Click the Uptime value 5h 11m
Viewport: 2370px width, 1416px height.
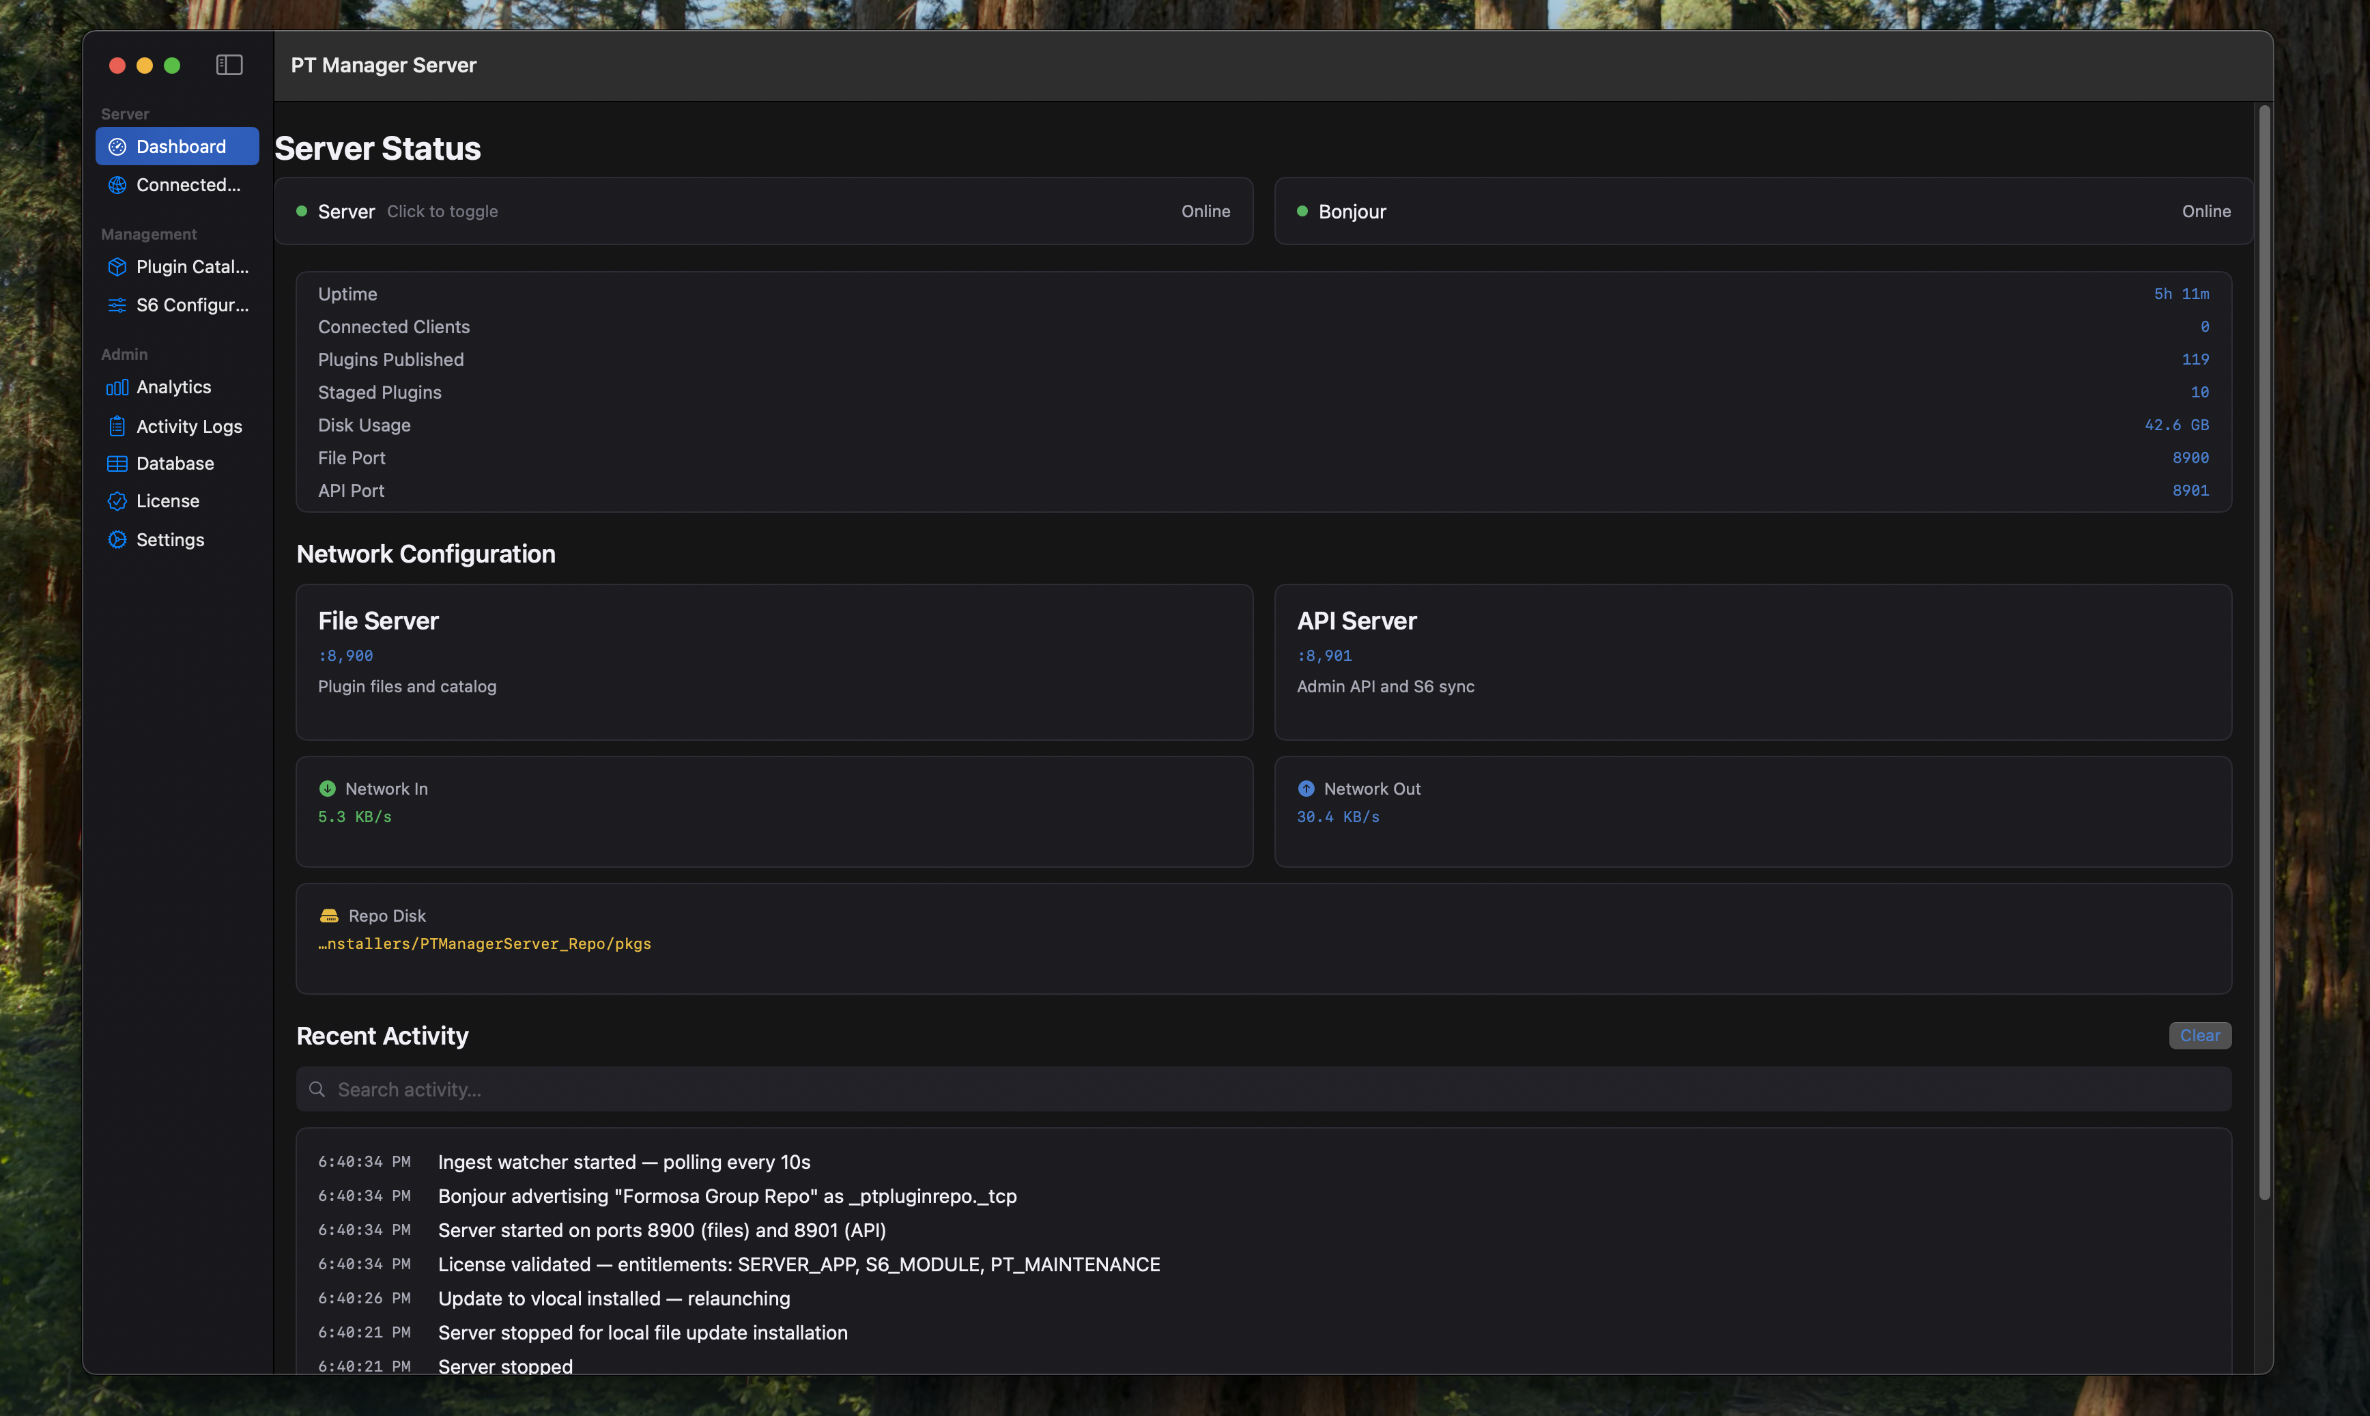tap(2181, 294)
